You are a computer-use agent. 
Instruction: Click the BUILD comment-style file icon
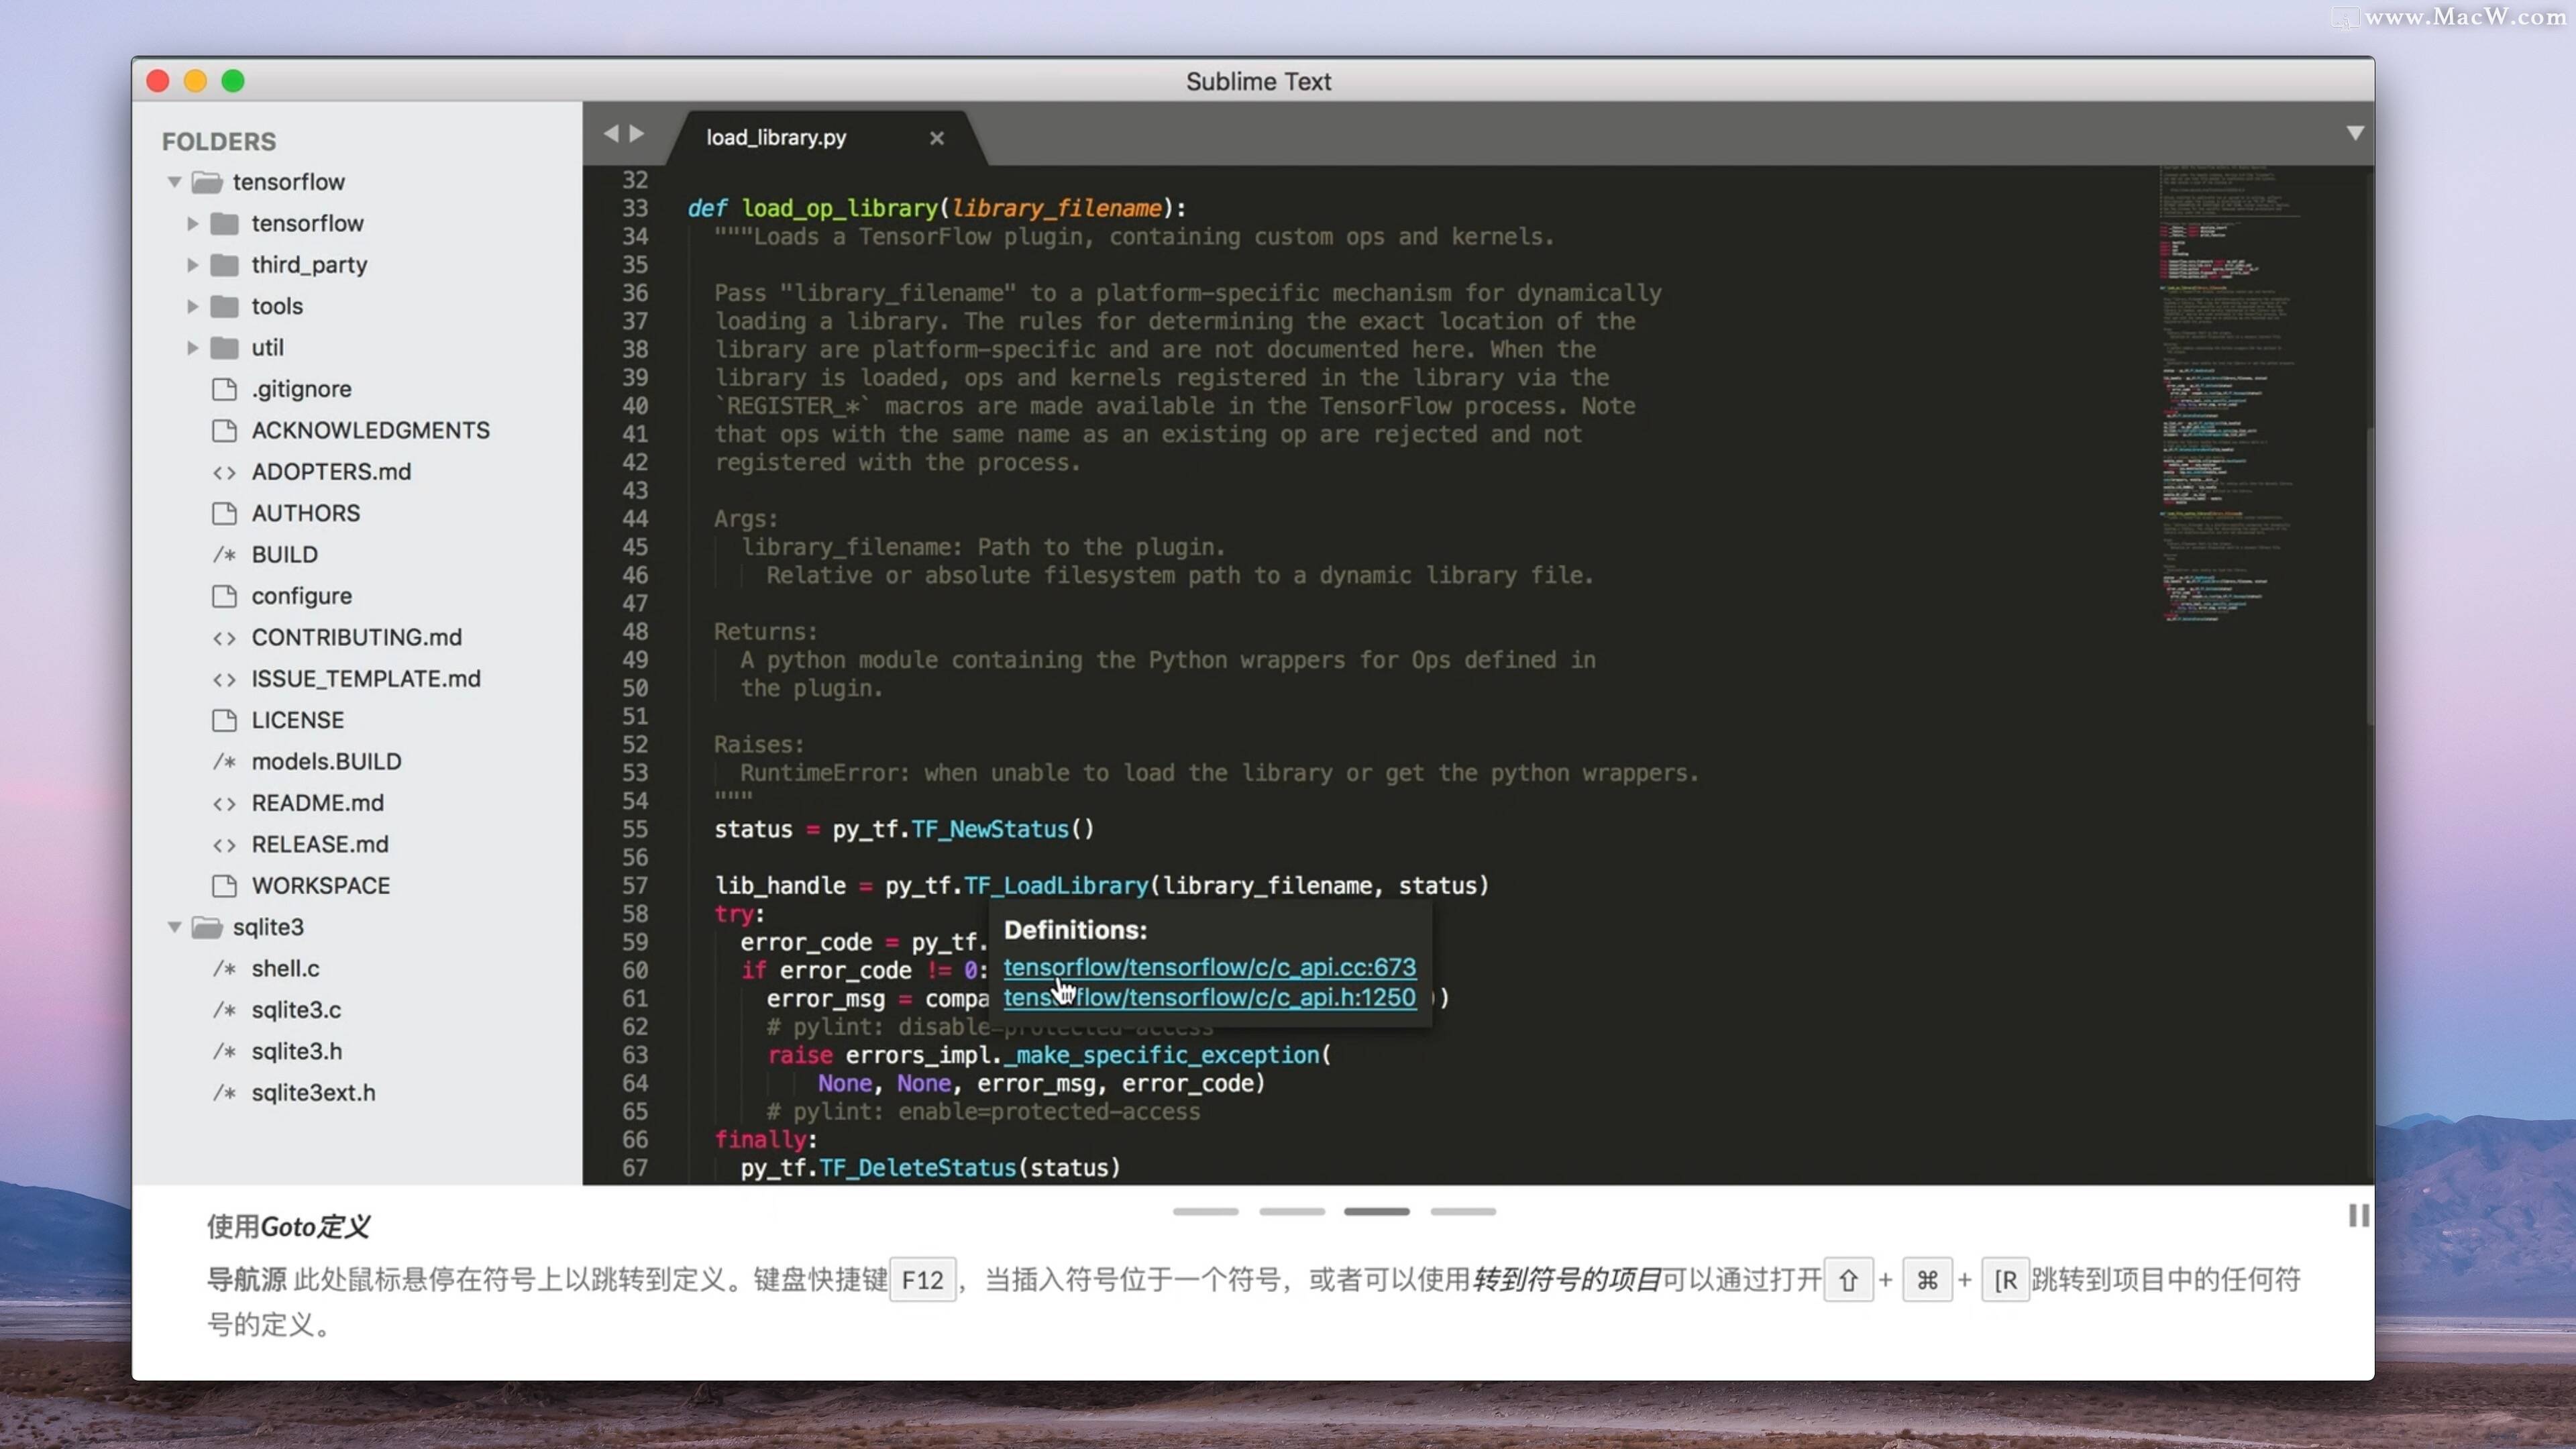pyautogui.click(x=224, y=554)
